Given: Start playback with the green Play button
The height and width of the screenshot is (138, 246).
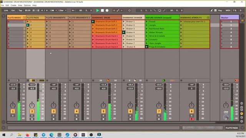Looking at the screenshot, I should (x=97, y=10).
